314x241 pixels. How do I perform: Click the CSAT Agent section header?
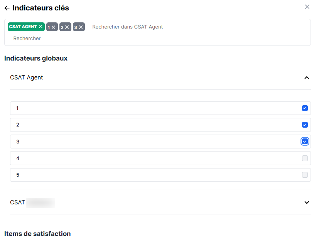[x=27, y=78]
